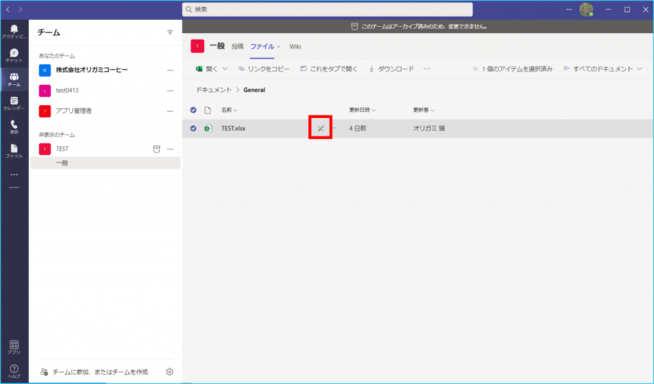Open Chat in the left sidebar

pyautogui.click(x=14, y=55)
